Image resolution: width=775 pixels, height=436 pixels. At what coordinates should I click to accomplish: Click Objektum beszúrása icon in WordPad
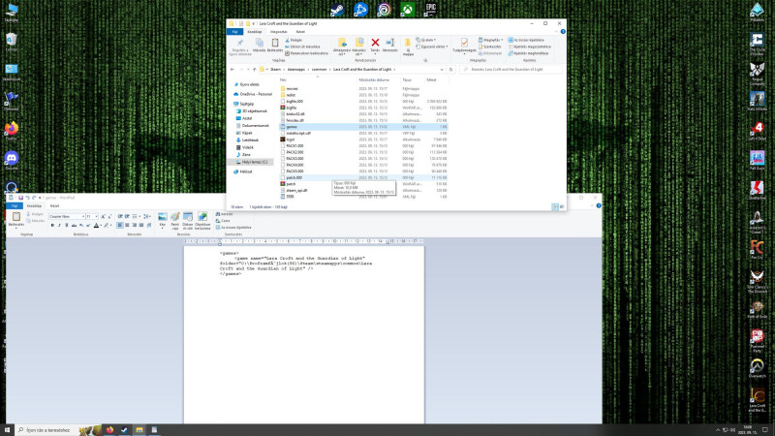click(202, 217)
